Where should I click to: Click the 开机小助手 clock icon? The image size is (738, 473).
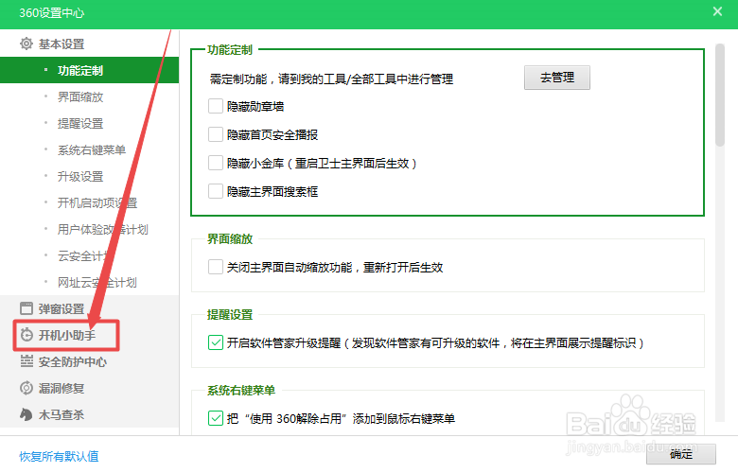(x=26, y=335)
